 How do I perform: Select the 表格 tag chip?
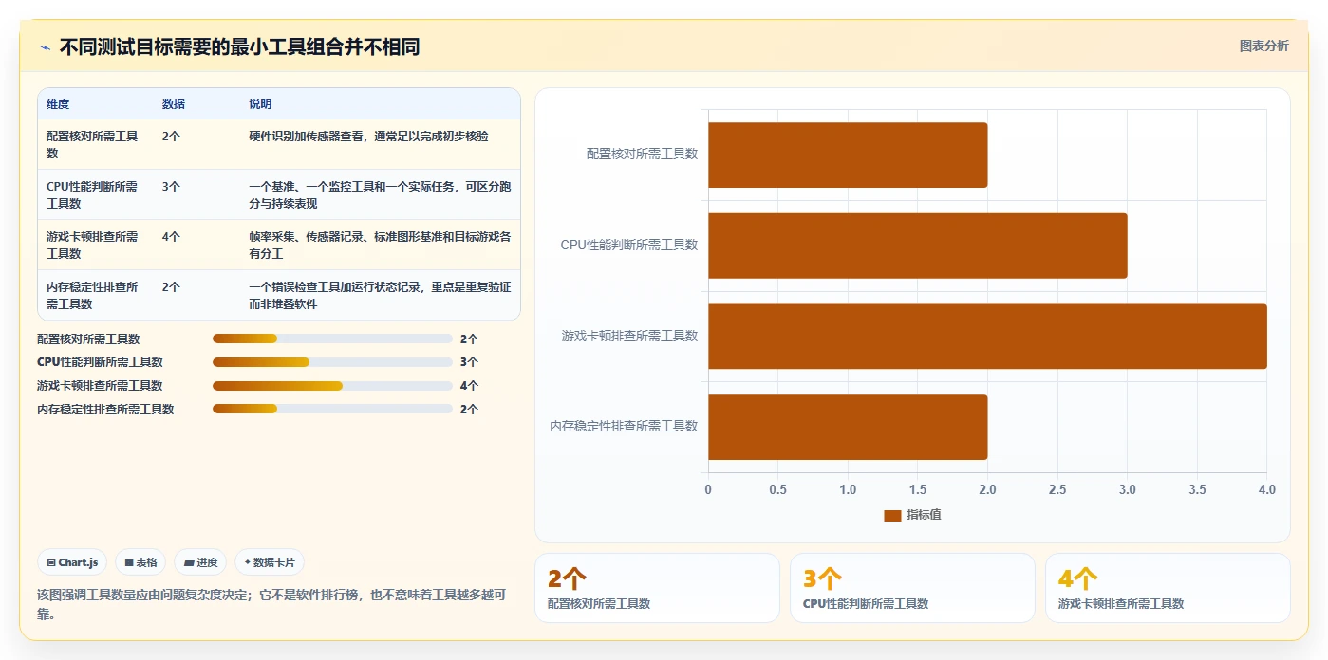coord(140,562)
